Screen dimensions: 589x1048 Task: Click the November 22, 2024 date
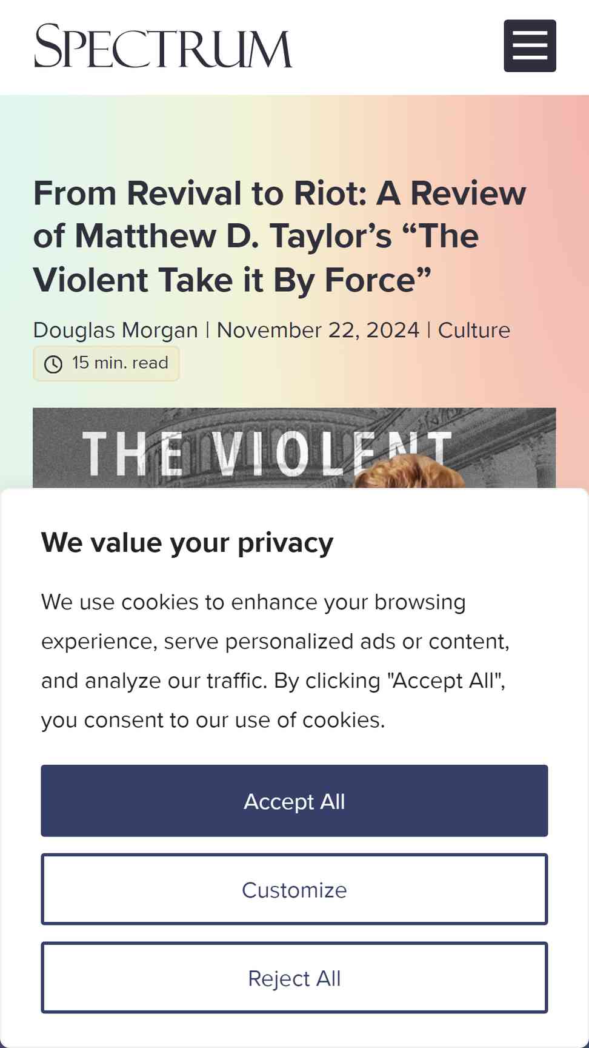pos(318,331)
